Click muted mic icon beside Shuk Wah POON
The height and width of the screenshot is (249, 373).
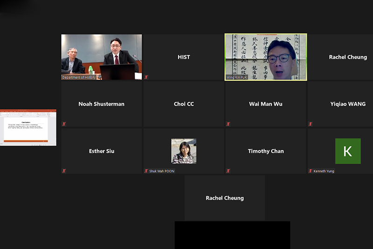pyautogui.click(x=146, y=171)
